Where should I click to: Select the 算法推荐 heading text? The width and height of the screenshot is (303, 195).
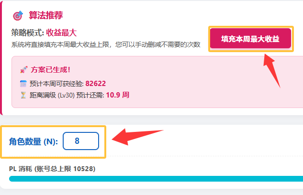coord(45,16)
